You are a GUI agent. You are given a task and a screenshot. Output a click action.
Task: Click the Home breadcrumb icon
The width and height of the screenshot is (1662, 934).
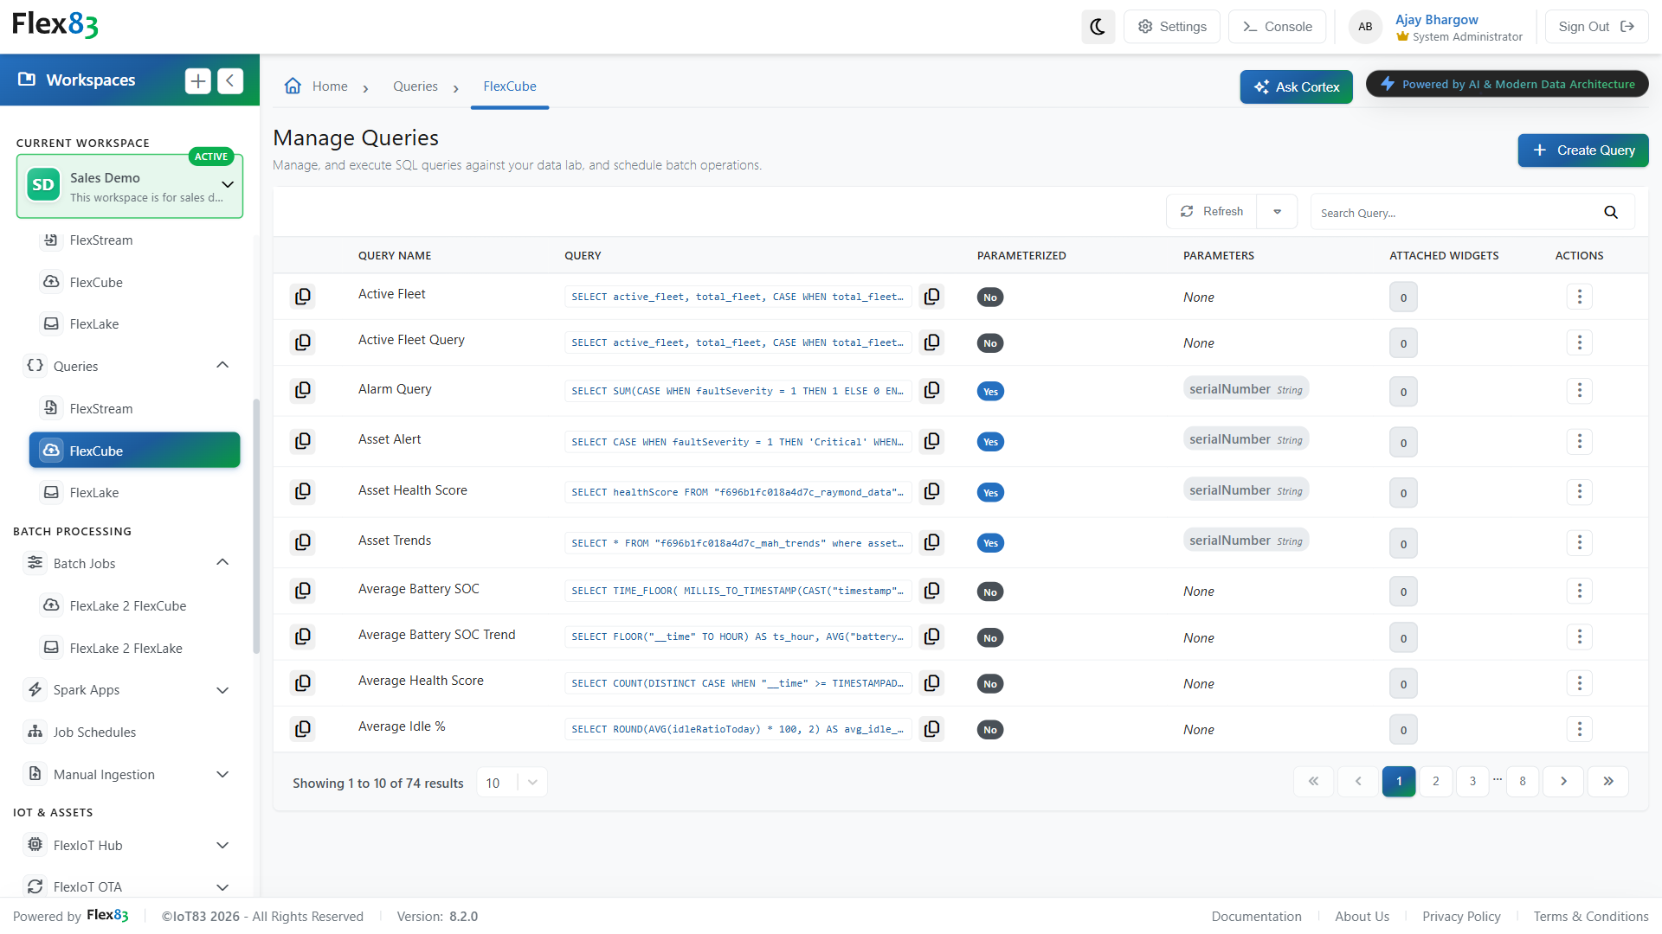(293, 86)
